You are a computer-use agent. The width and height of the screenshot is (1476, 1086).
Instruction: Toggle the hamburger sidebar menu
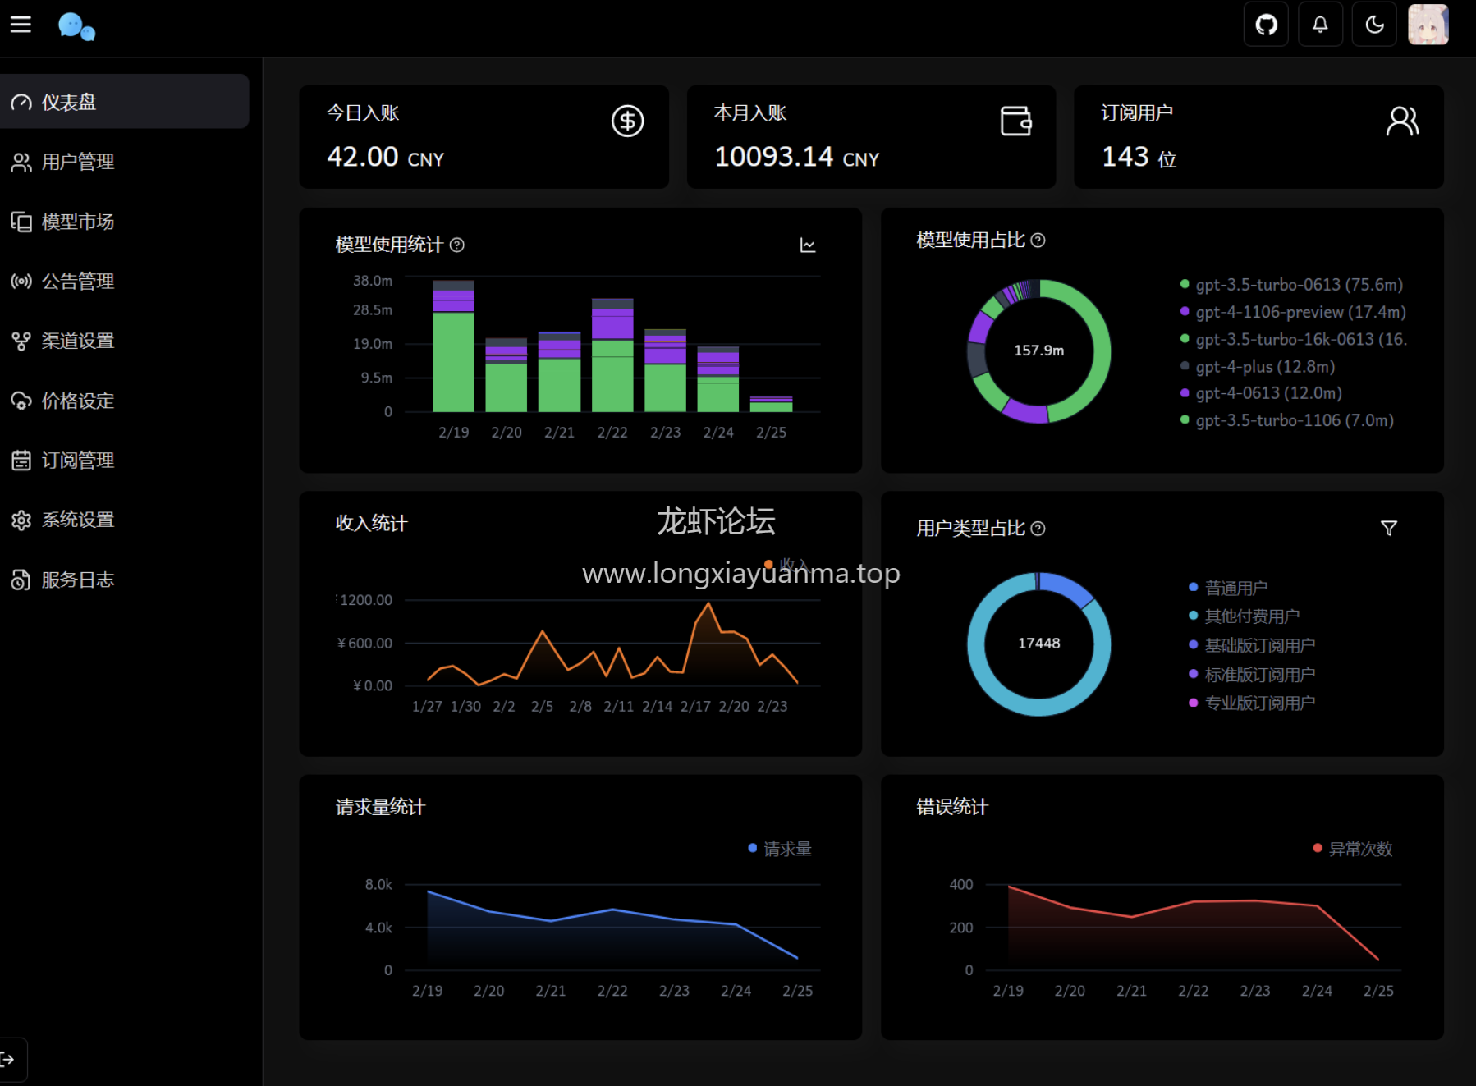click(21, 25)
